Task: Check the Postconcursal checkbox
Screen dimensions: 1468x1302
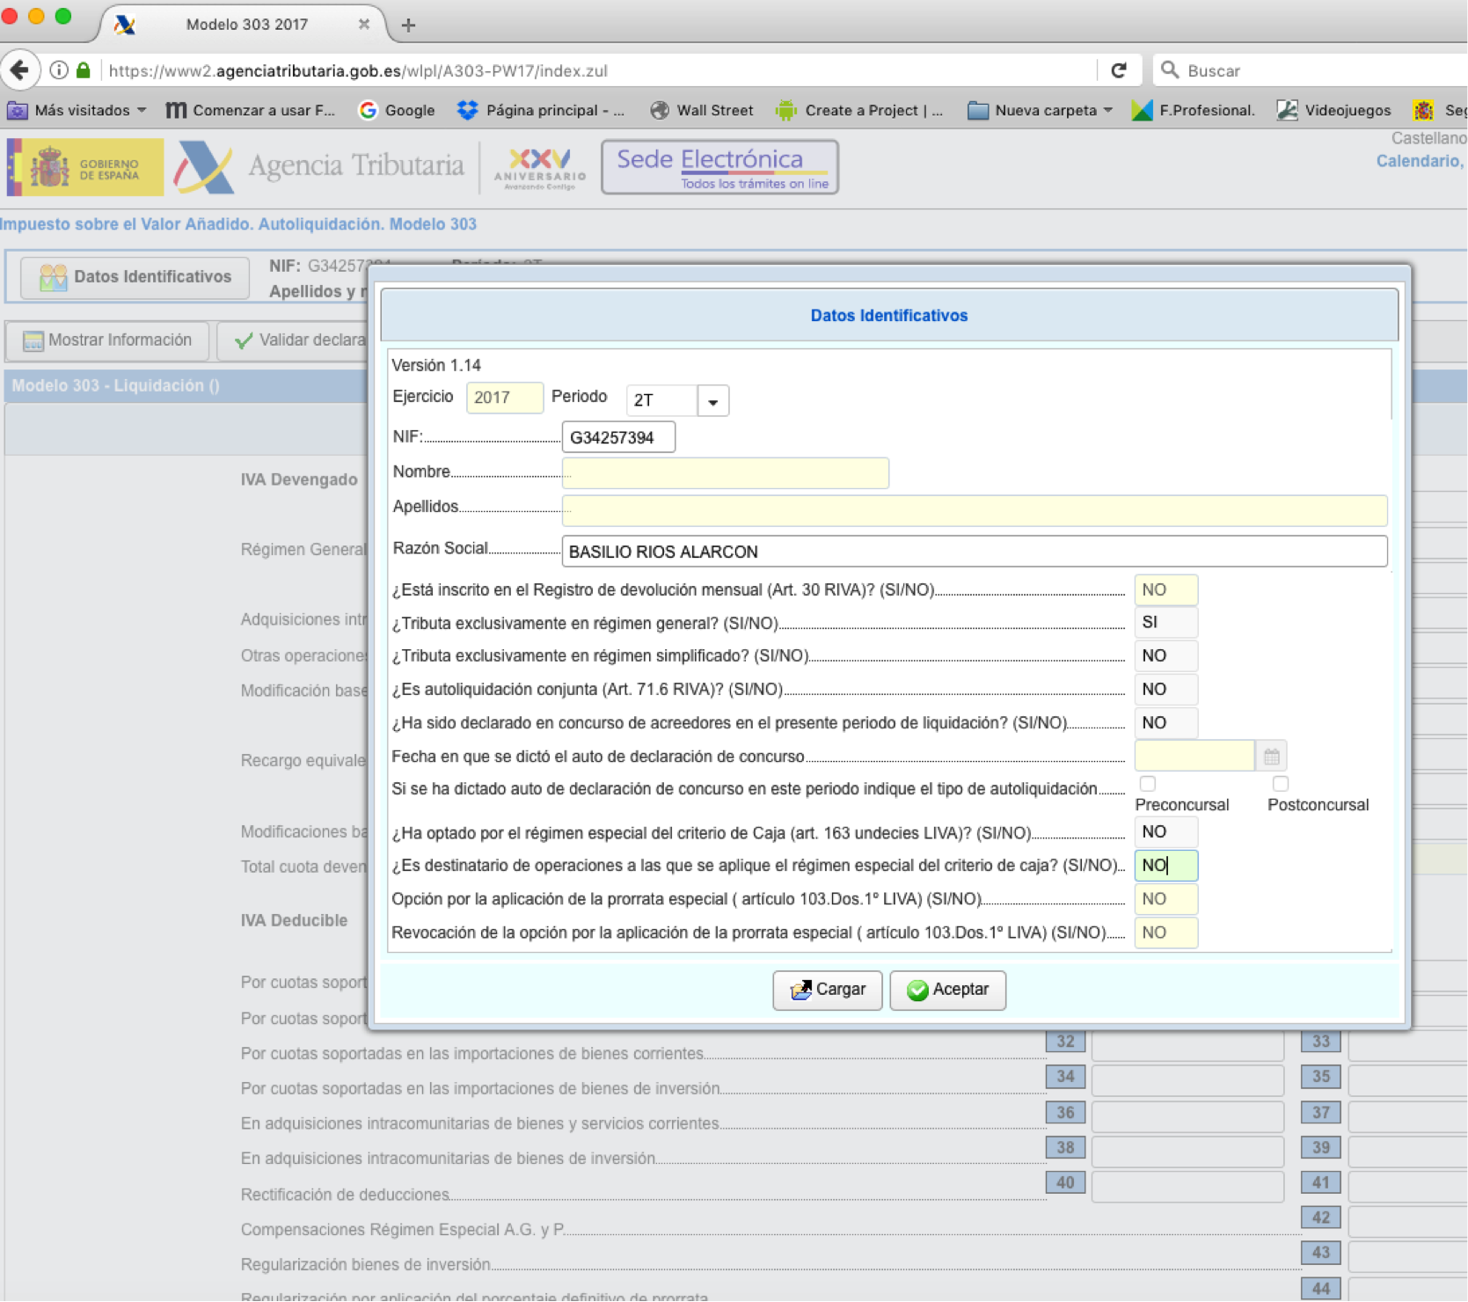Action: (1280, 783)
